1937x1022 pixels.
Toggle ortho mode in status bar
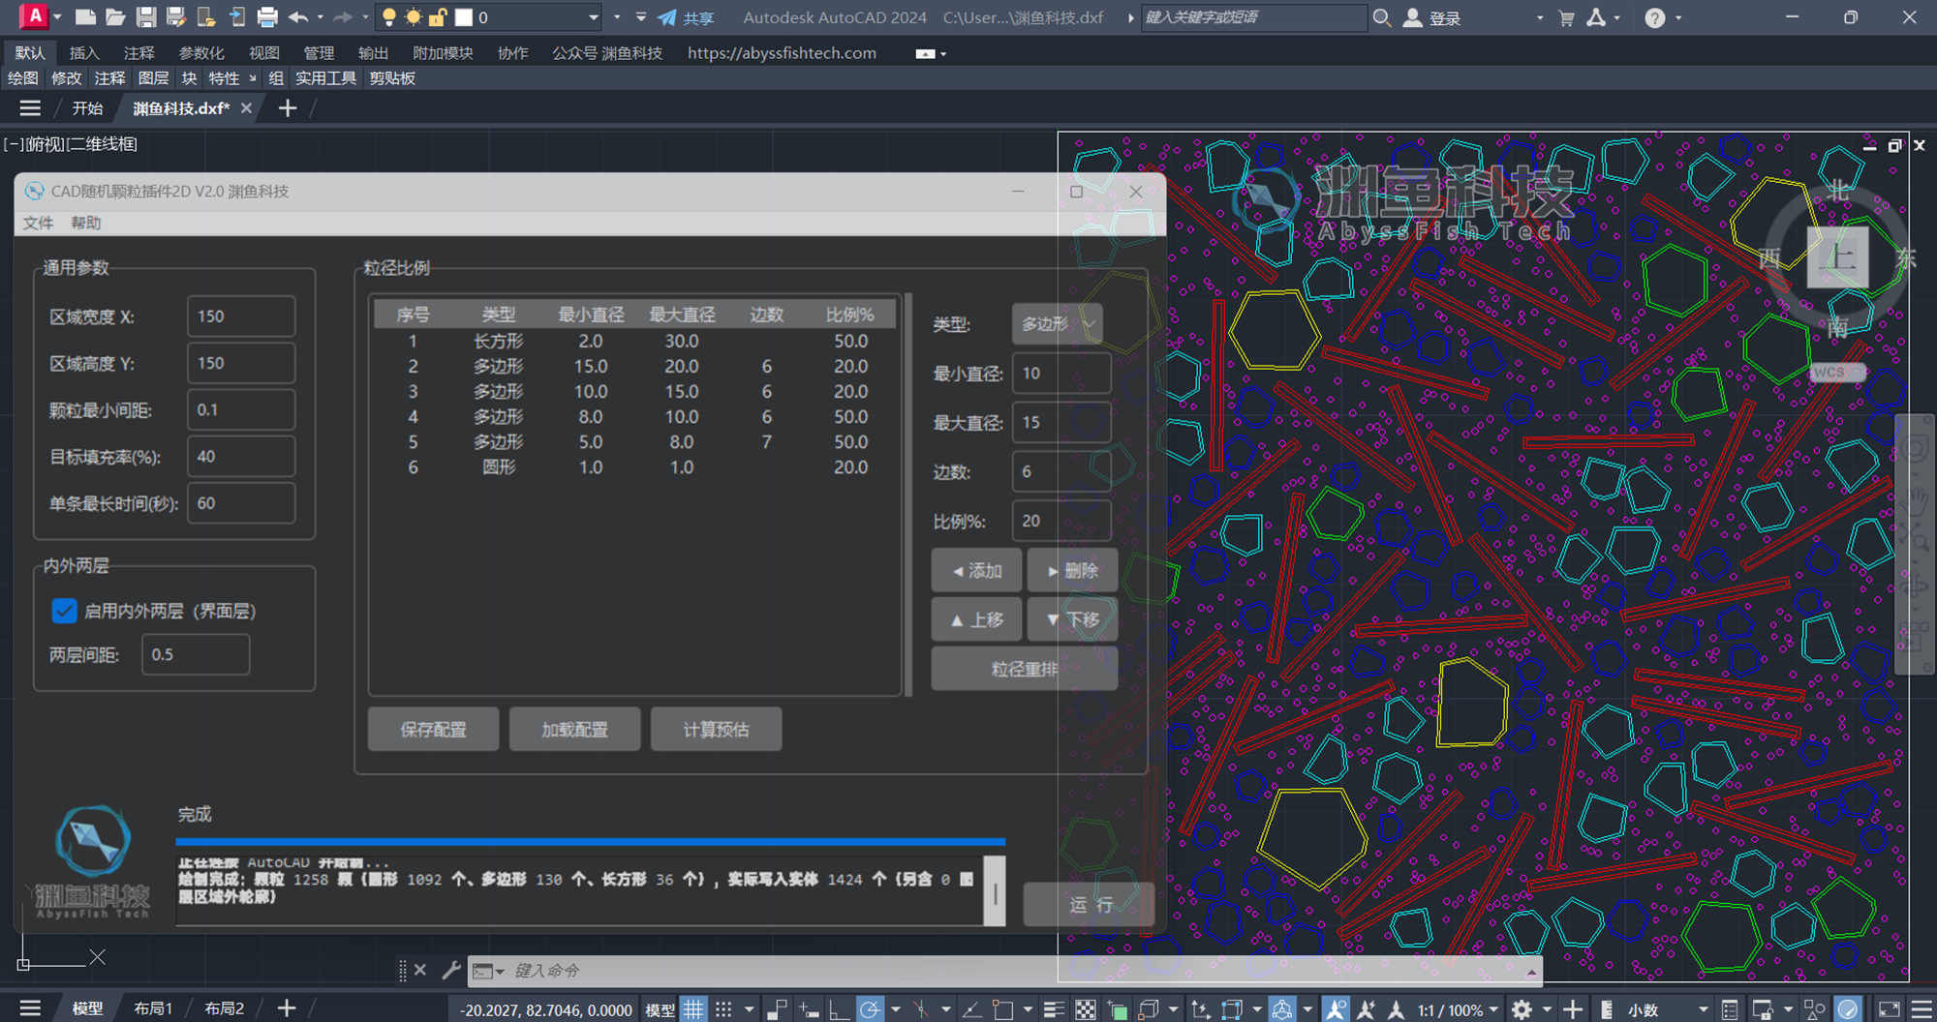click(x=839, y=1009)
